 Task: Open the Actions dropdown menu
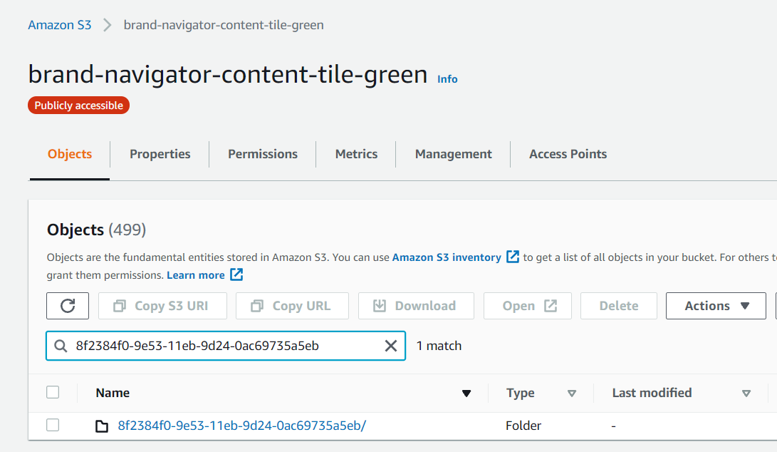coord(716,306)
